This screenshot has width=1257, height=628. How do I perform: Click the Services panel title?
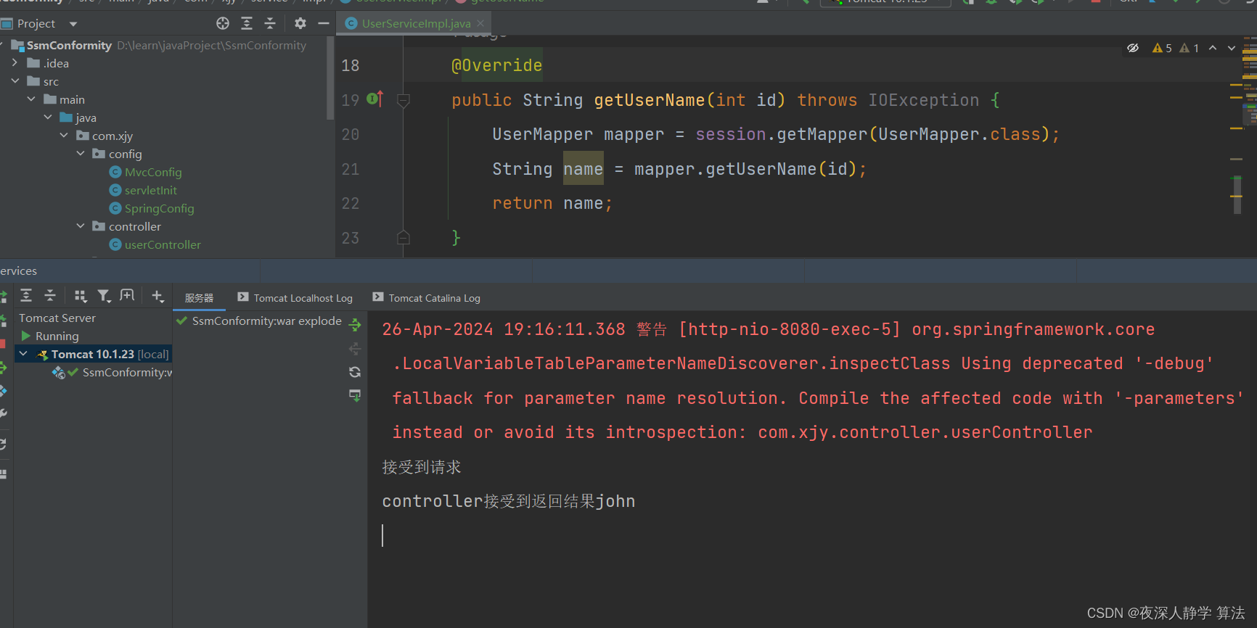[x=18, y=270]
